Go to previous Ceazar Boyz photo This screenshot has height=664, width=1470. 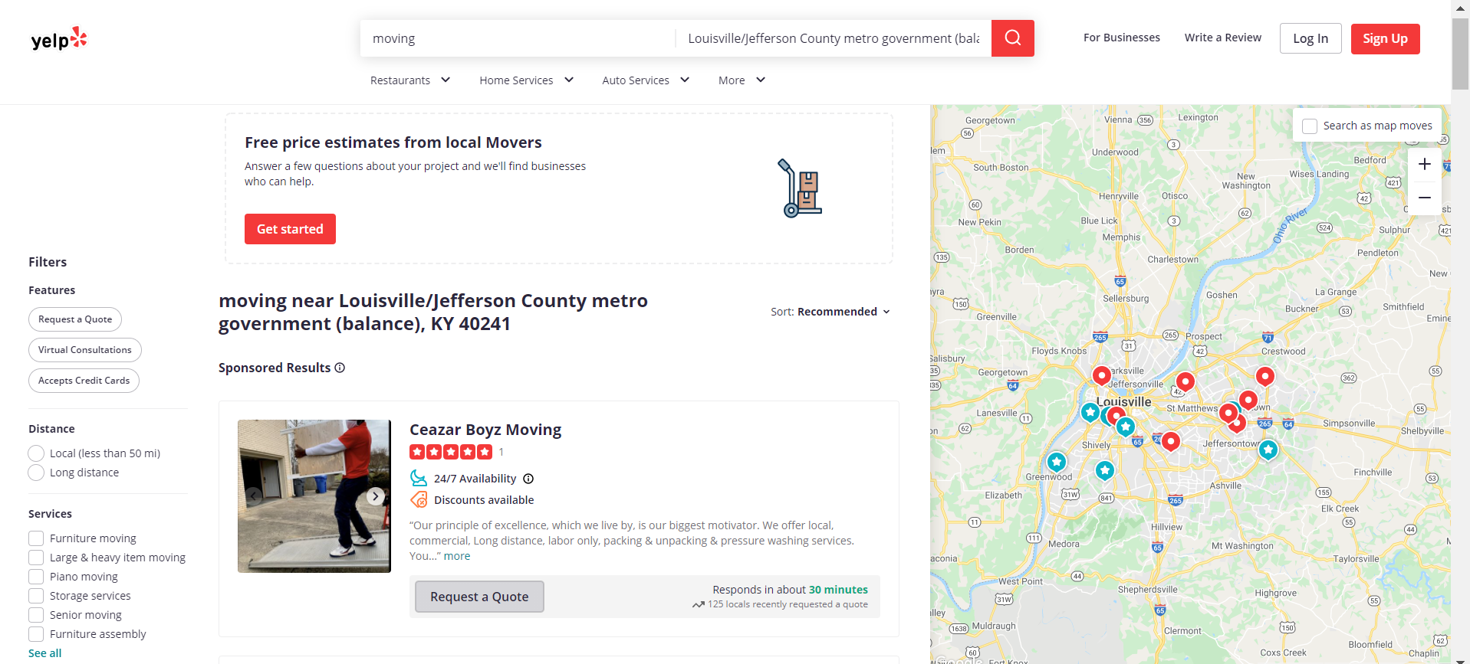coord(253,496)
